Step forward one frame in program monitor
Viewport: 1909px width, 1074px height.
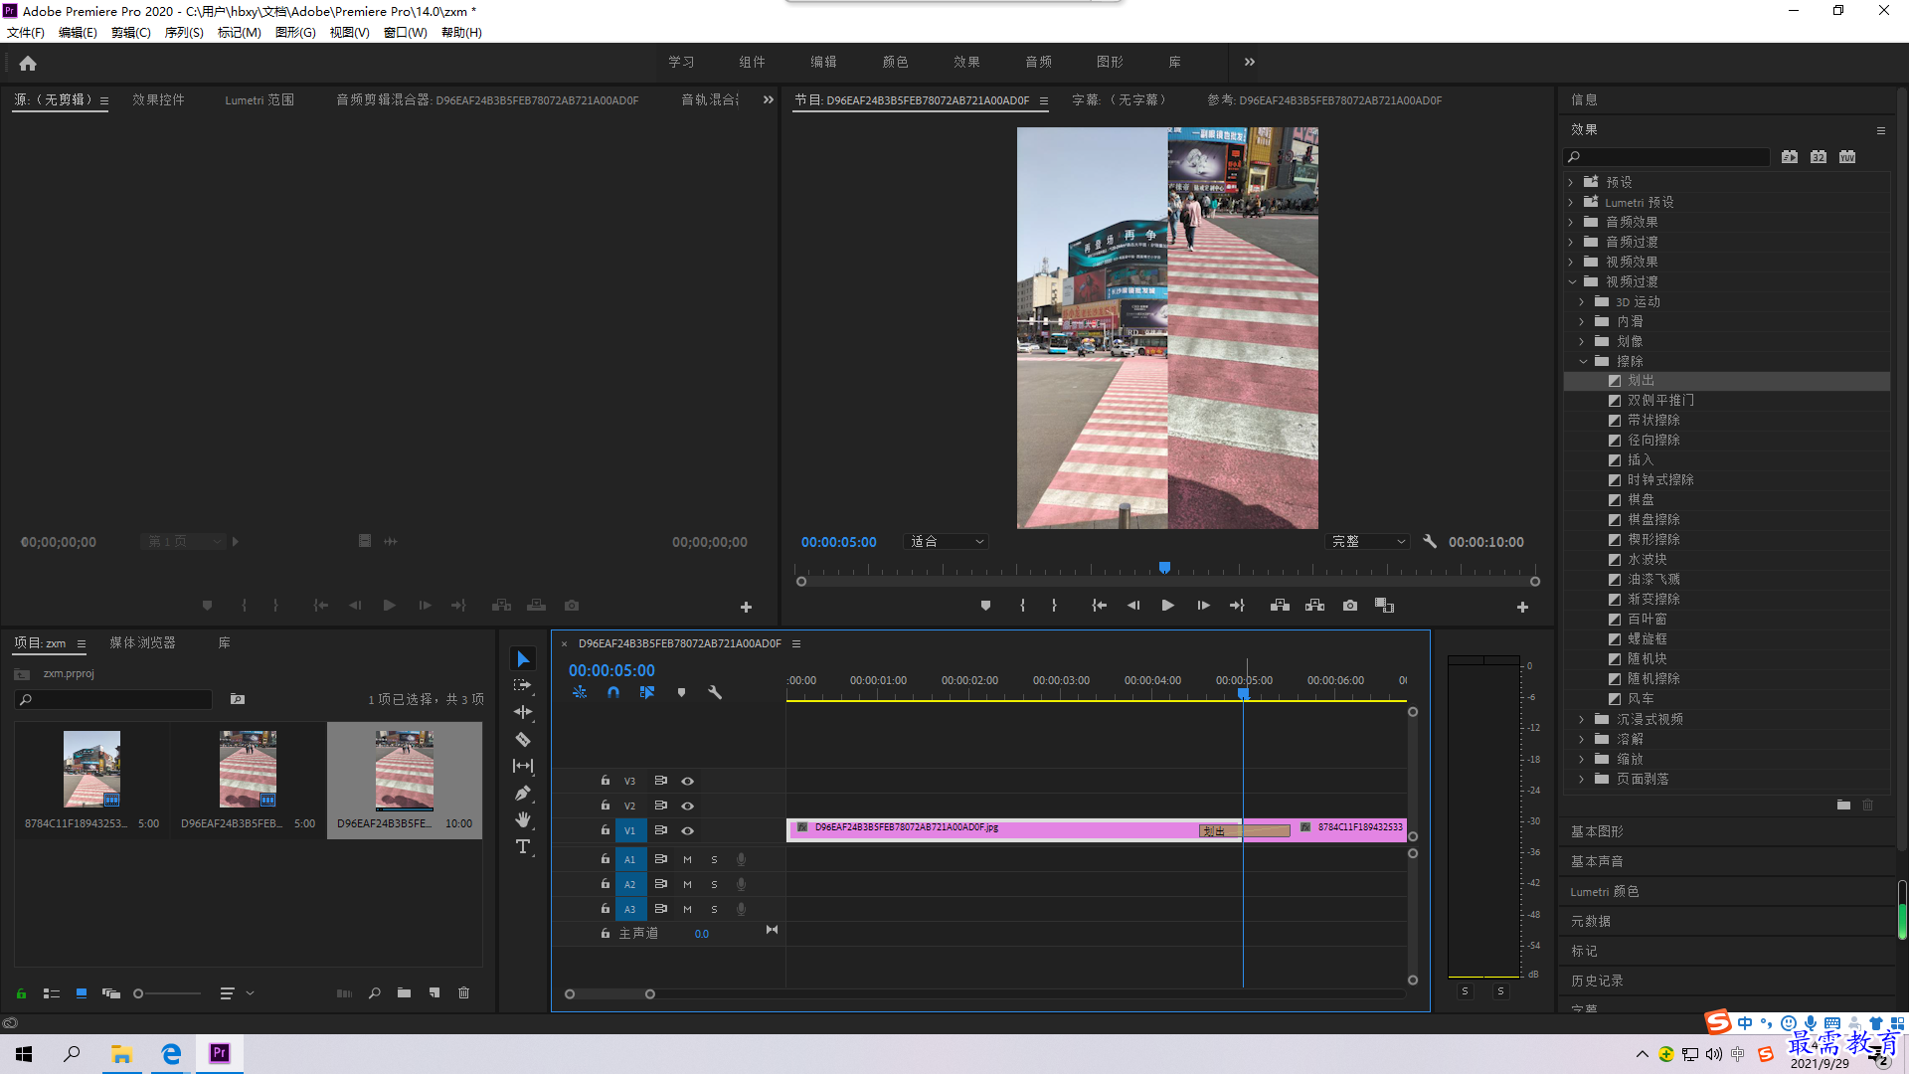pyautogui.click(x=1203, y=606)
